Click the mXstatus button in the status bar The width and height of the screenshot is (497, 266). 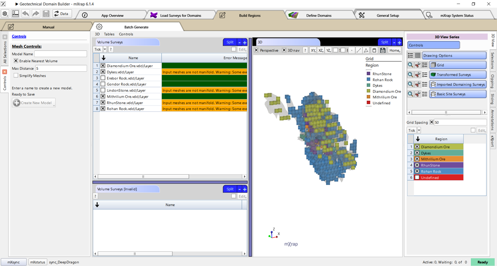(x=37, y=262)
